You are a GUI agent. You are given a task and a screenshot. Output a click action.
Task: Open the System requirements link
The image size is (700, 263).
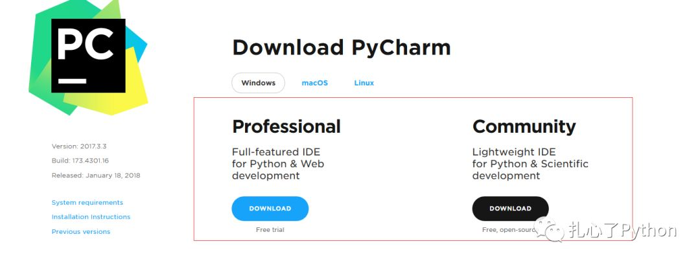(87, 202)
